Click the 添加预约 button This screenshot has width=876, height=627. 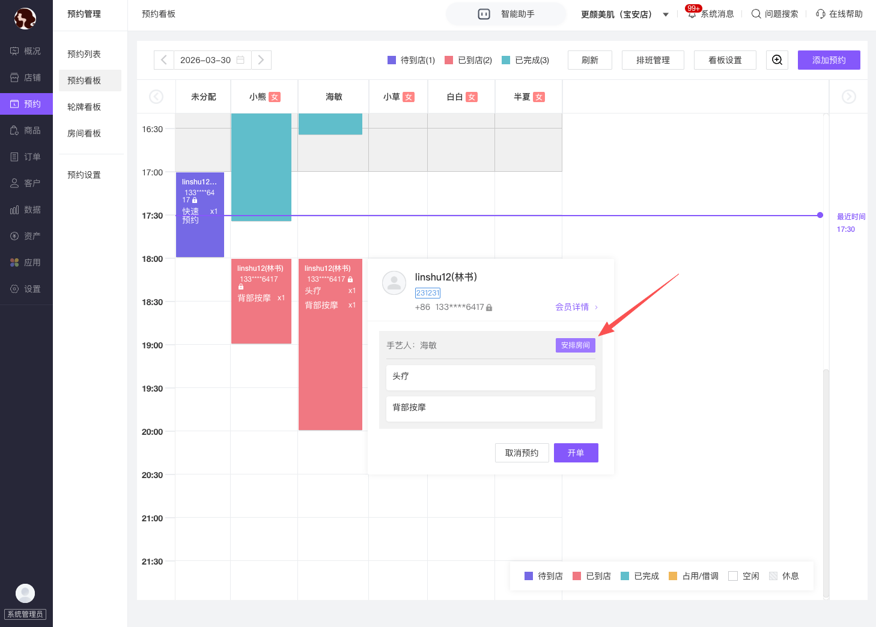tap(829, 60)
